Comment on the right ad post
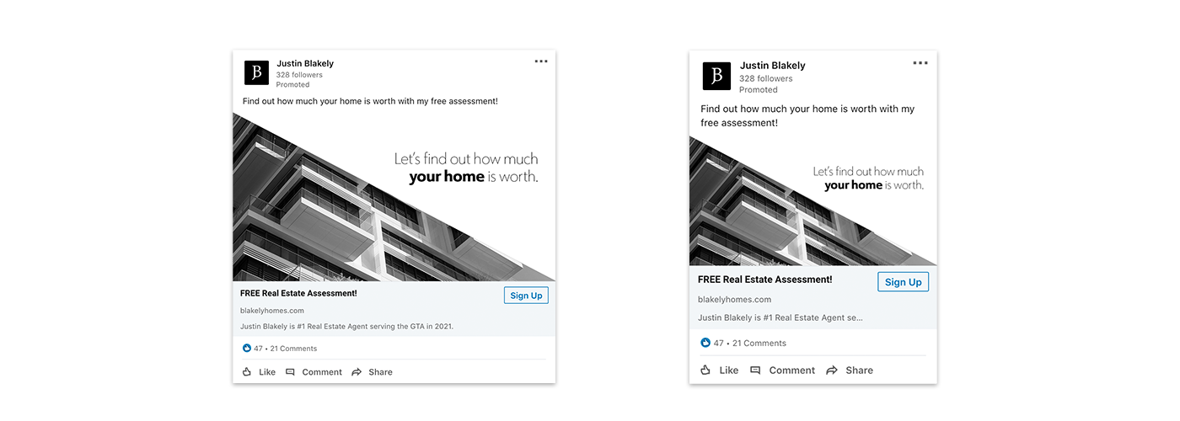 (782, 370)
